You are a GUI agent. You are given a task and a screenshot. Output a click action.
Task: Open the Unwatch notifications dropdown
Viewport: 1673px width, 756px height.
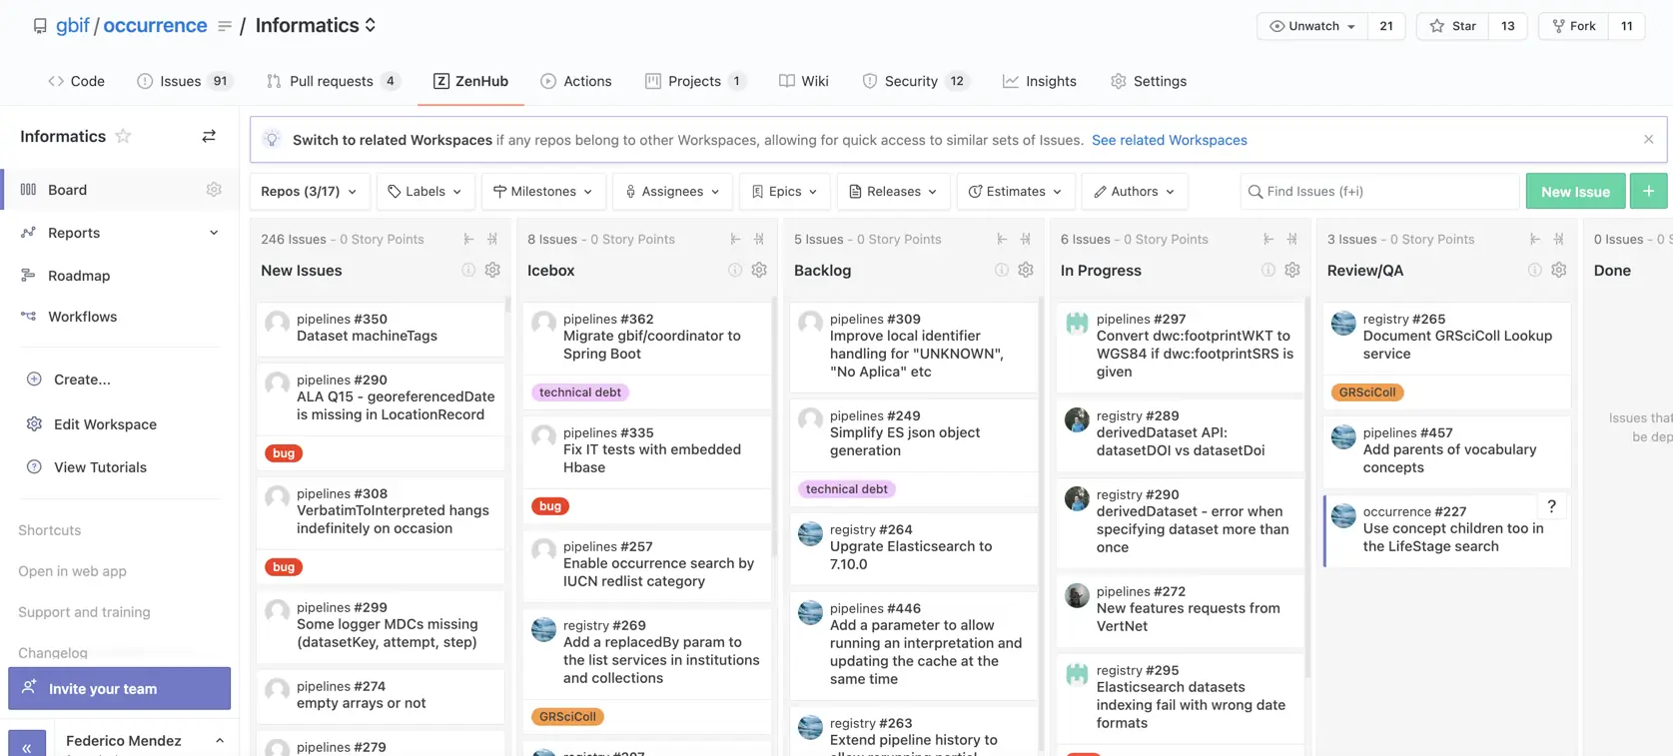1312,26
